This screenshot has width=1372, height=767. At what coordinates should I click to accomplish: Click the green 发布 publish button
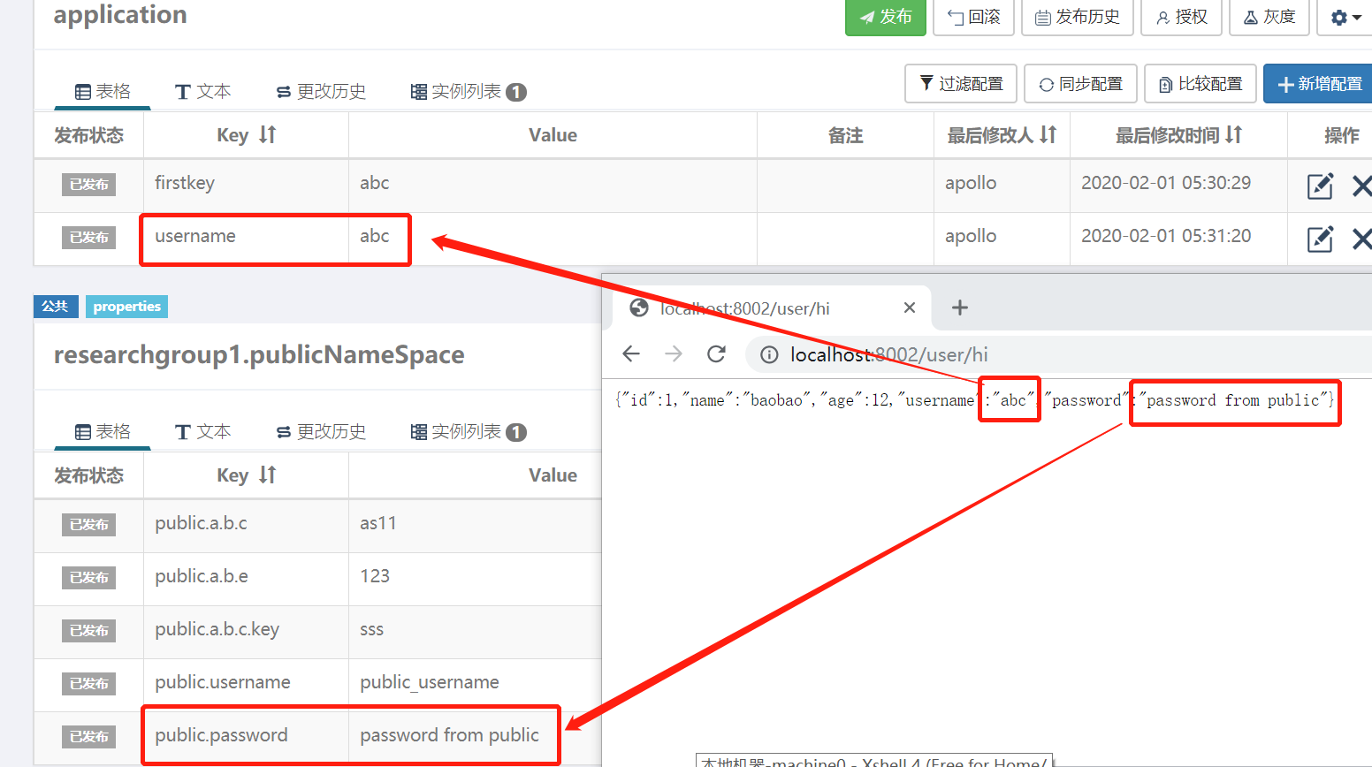tap(885, 17)
